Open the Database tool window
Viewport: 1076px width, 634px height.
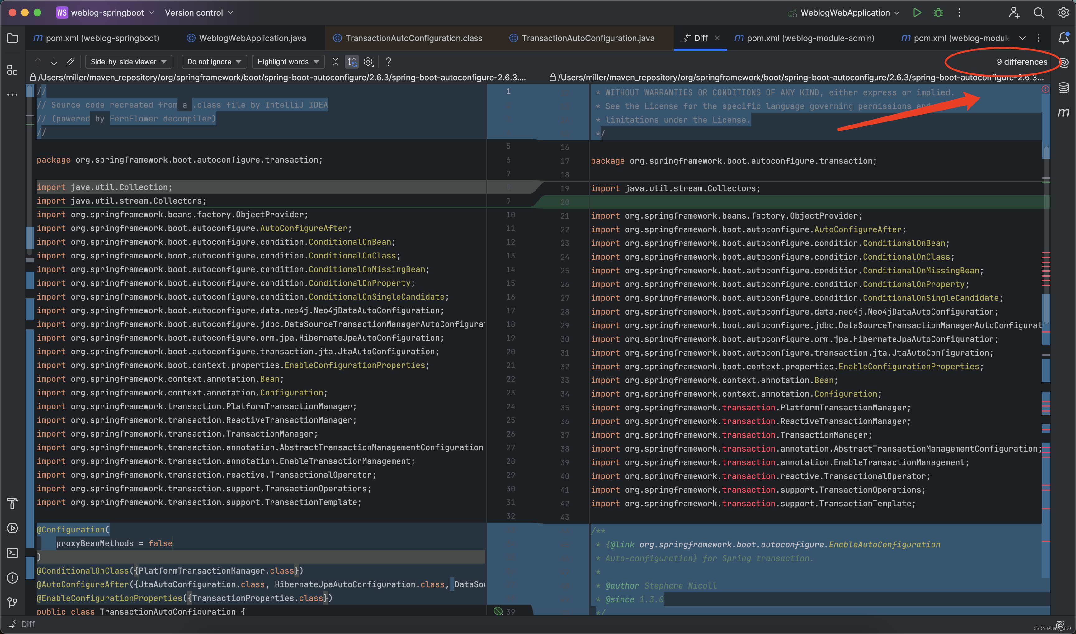click(x=1063, y=88)
